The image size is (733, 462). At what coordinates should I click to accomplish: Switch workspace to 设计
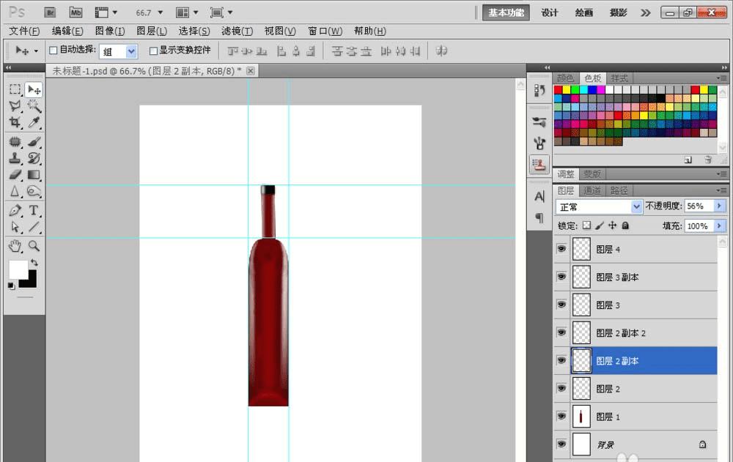coord(550,12)
